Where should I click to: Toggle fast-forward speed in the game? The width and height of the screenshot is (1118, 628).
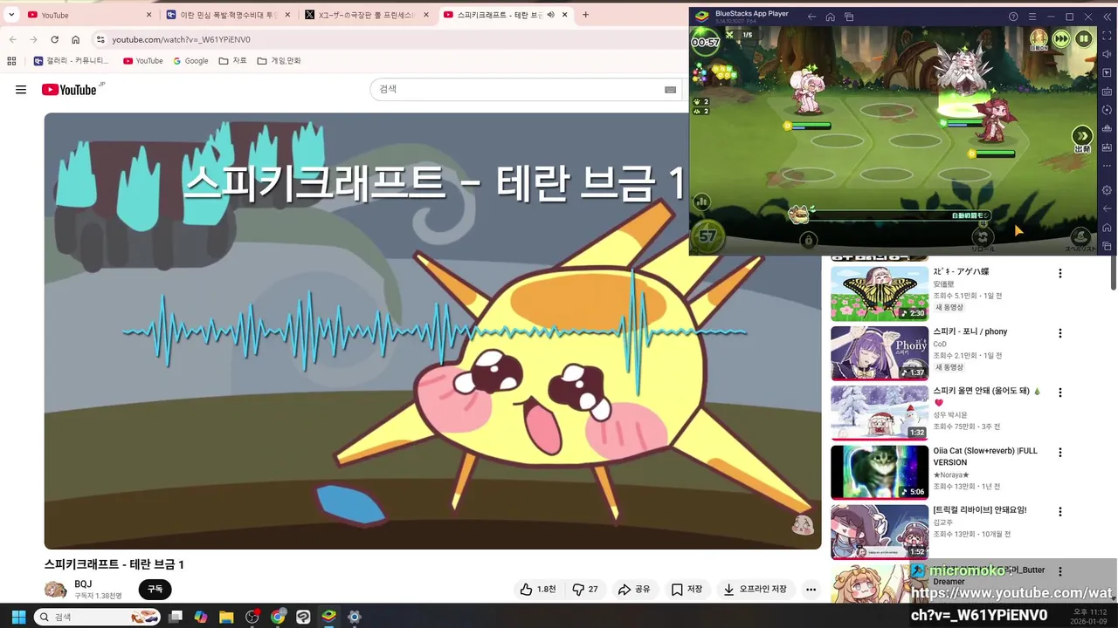[x=1060, y=38]
